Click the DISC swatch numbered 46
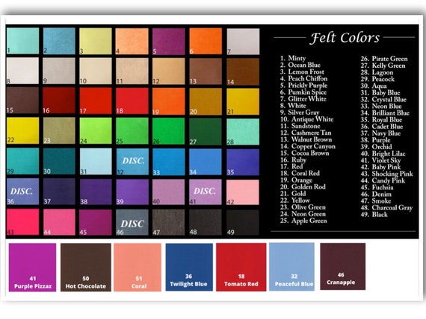Image resolution: width=426 pixels, height=319 pixels. 132,222
